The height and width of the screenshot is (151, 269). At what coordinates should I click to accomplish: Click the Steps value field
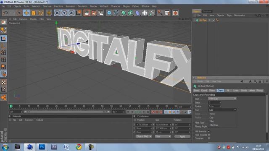point(214,102)
